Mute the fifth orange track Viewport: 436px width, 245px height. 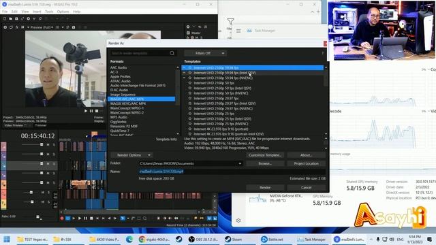(x=48, y=182)
